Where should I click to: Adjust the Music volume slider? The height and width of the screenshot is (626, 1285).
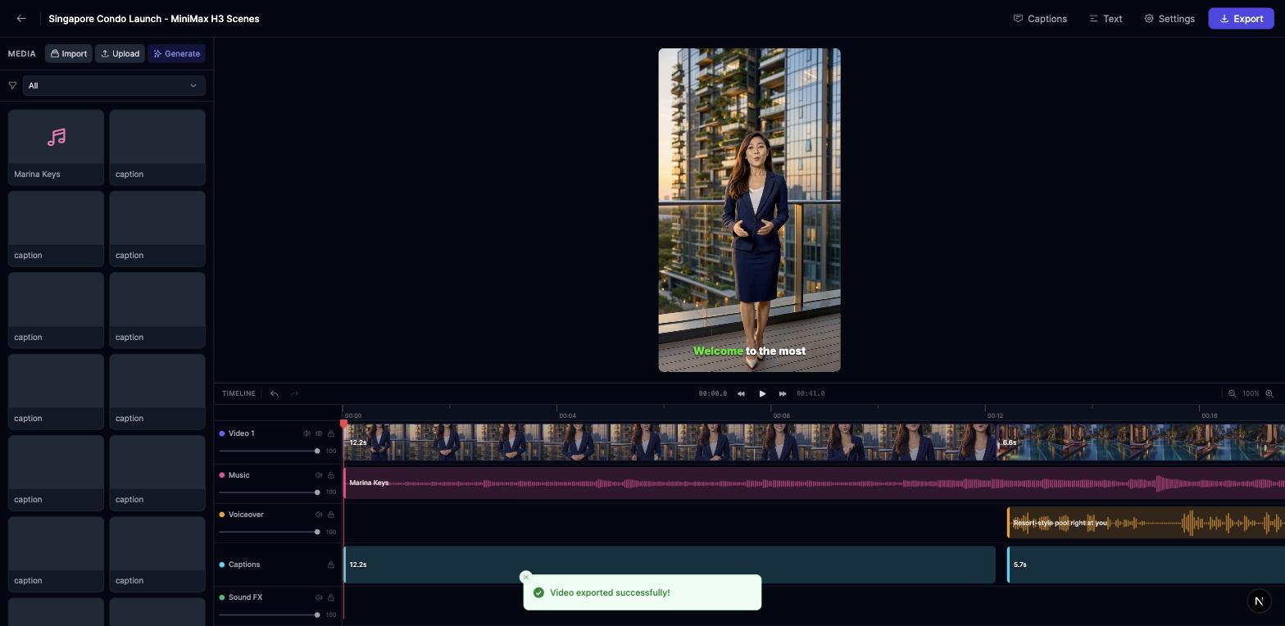269,492
